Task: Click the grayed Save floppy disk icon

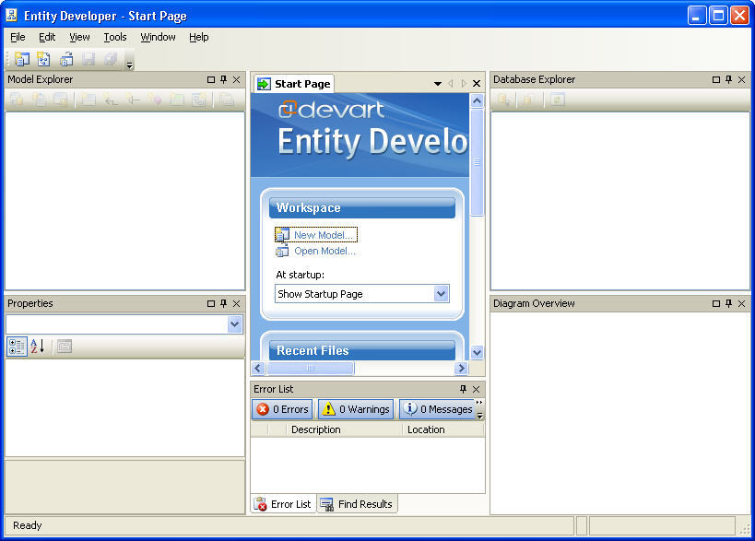Action: click(88, 59)
